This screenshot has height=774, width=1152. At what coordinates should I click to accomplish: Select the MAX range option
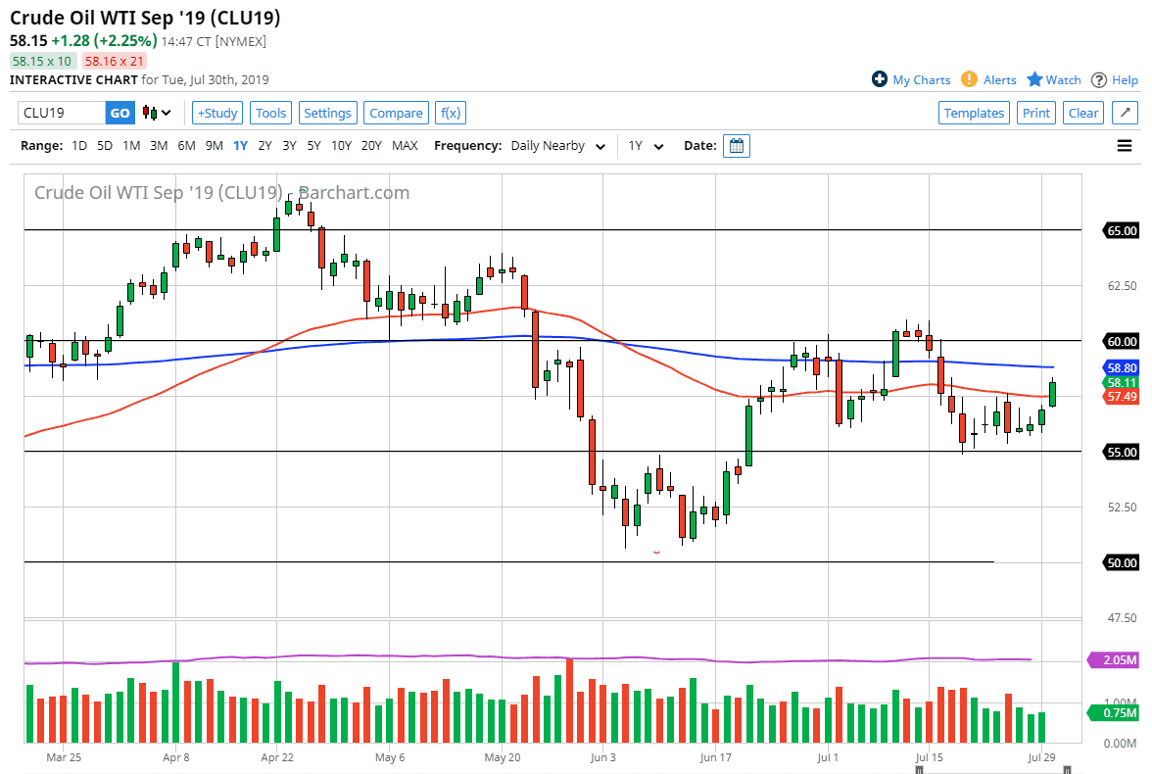point(405,146)
